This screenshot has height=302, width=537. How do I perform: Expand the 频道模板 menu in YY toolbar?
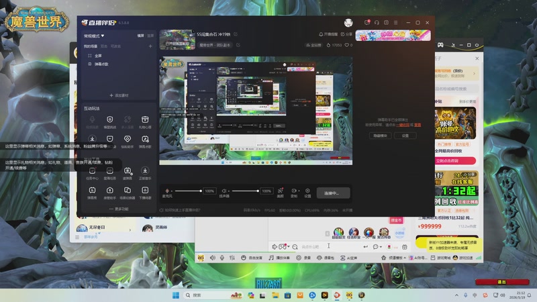pyautogui.click(x=395, y=258)
